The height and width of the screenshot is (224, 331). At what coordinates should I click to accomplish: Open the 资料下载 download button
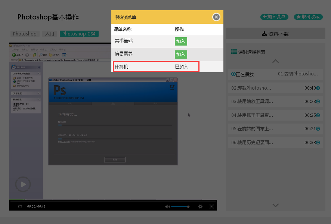(x=275, y=34)
